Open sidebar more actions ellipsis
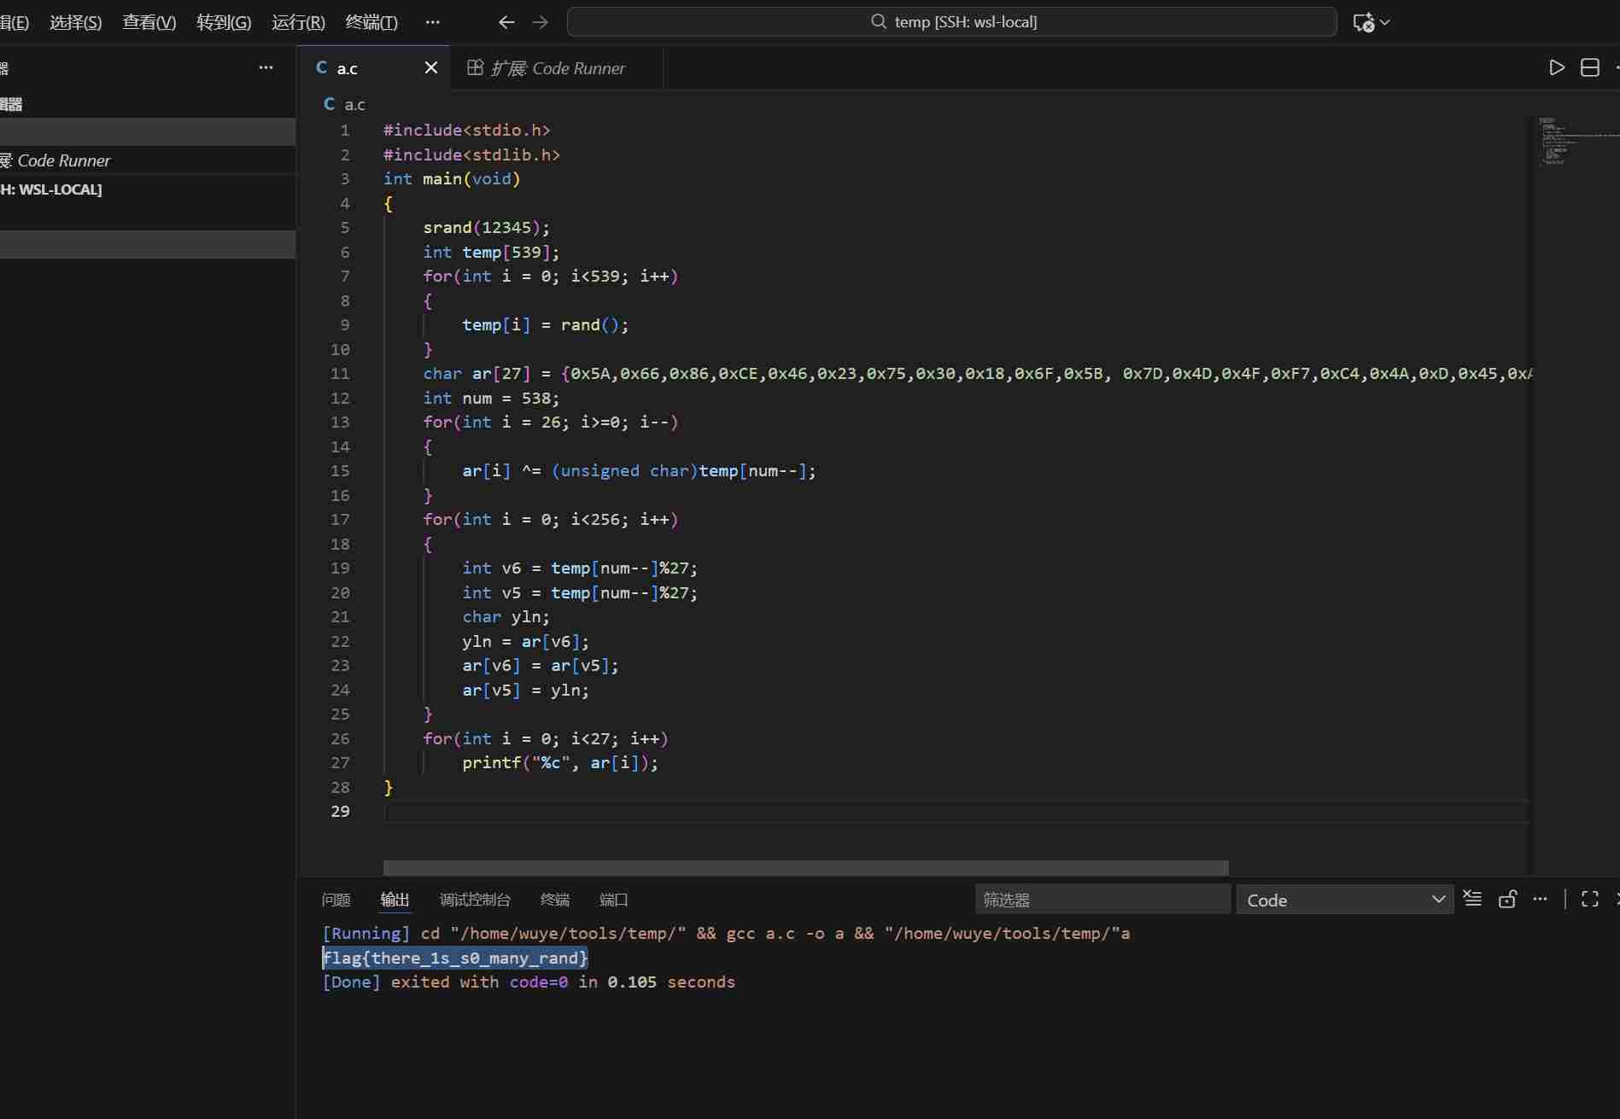 click(266, 67)
